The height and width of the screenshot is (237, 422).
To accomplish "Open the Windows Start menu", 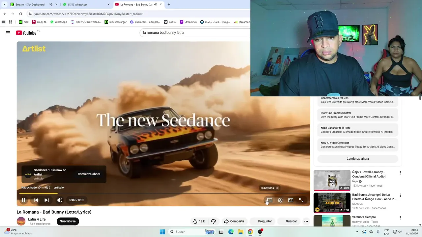I will [x=162, y=232].
